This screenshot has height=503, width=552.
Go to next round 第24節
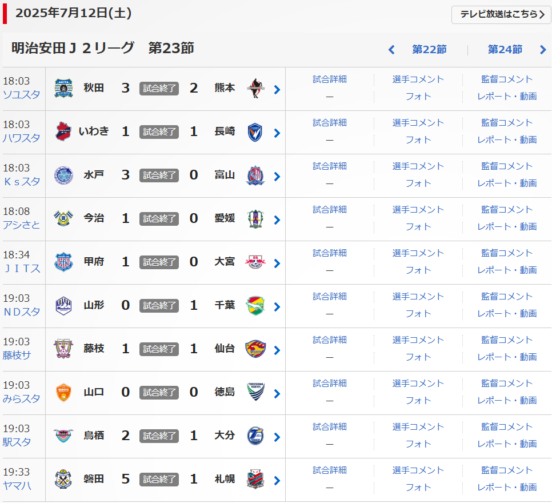[511, 50]
